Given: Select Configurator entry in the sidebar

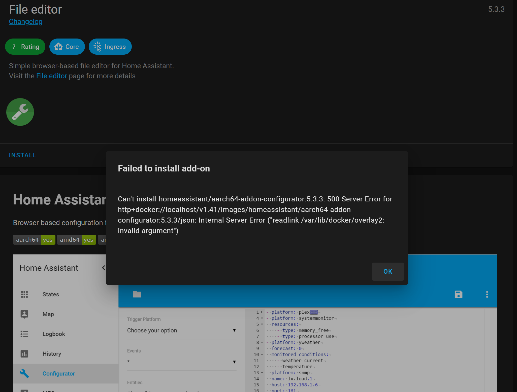Looking at the screenshot, I should (58, 374).
